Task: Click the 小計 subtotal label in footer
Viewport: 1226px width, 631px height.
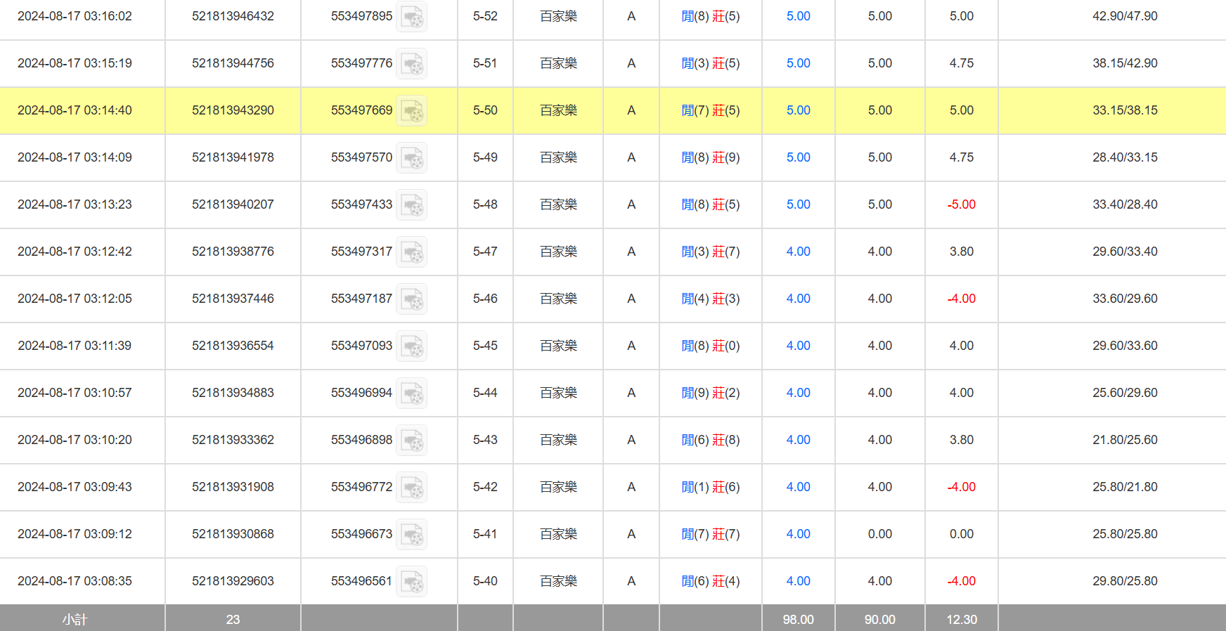Action: (75, 619)
